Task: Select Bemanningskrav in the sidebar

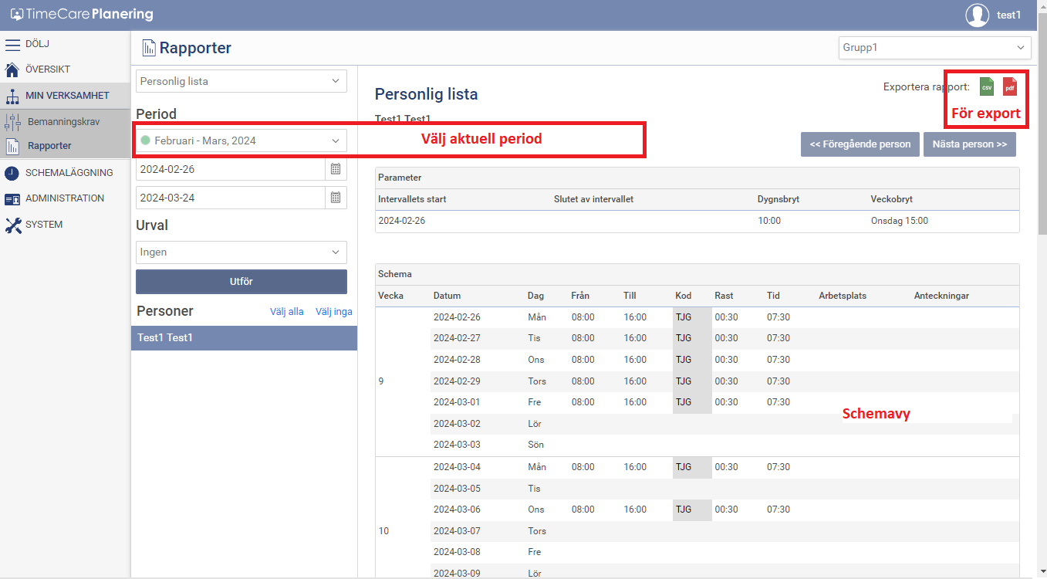Action: [63, 122]
